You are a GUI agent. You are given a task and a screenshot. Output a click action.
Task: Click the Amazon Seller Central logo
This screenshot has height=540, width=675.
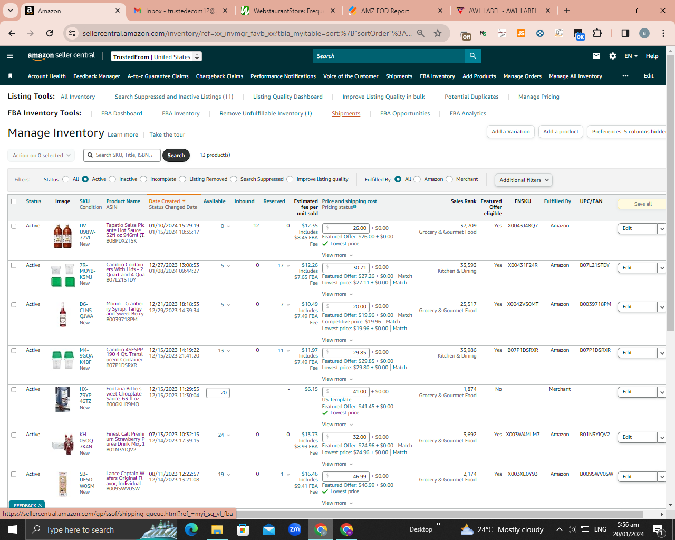coord(61,56)
